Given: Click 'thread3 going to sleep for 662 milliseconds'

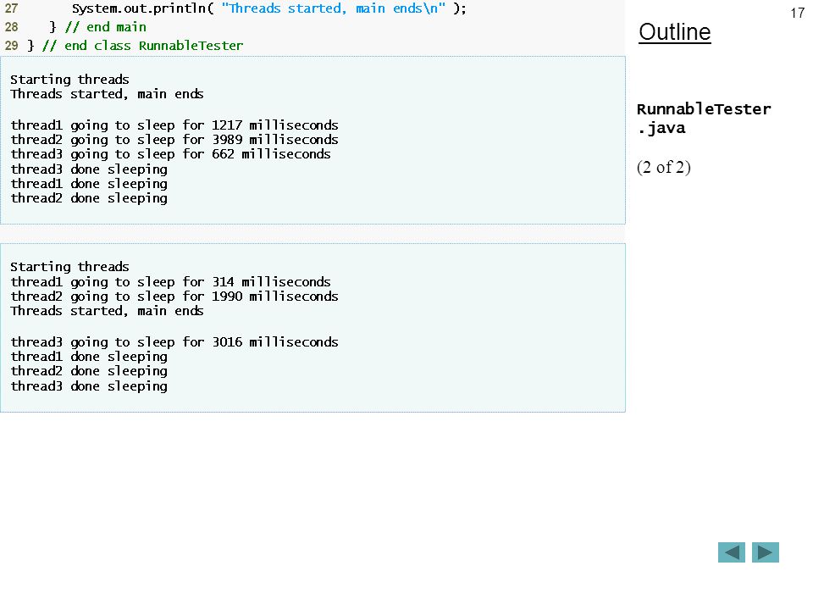Looking at the screenshot, I should point(170,154).
